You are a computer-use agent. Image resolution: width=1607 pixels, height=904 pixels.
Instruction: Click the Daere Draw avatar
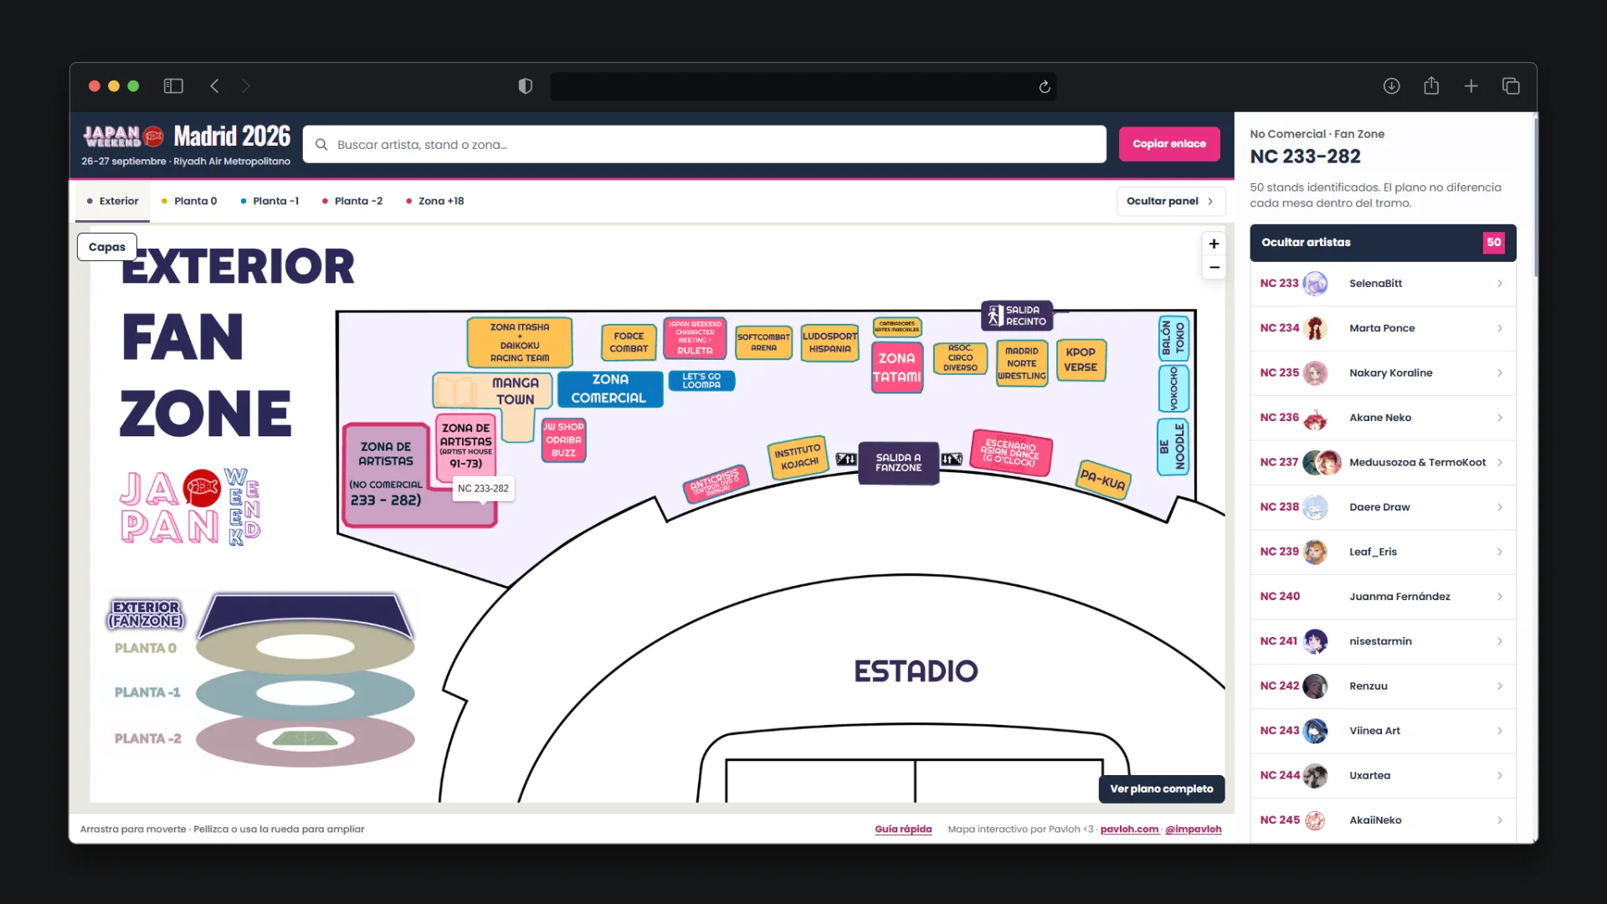pyautogui.click(x=1315, y=507)
